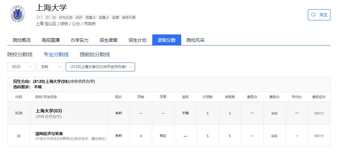Viewport: 342px width, 152px height.
Task: Click the 待定 tuition cell
Action: pyautogui.click(x=163, y=136)
